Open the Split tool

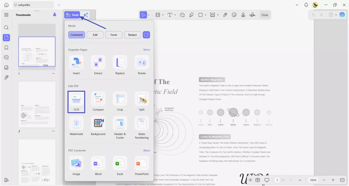pyautogui.click(x=142, y=102)
